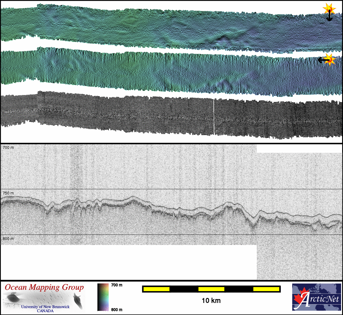Viewport: 343px width, 315px height.
Task: Click the sun icon with downward arrow
Action: pyautogui.click(x=329, y=9)
